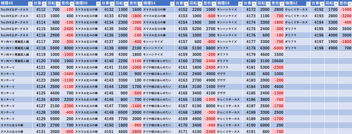Click からくりサーカス cell in row 4186
The image size is (352, 134).
229,100
